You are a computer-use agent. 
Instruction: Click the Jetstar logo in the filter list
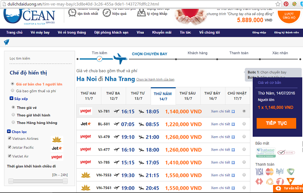pos(57,148)
